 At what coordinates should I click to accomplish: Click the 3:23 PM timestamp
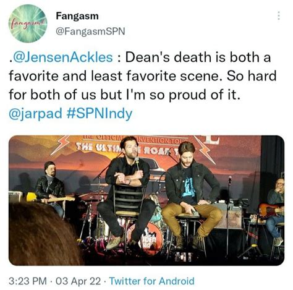click(28, 281)
